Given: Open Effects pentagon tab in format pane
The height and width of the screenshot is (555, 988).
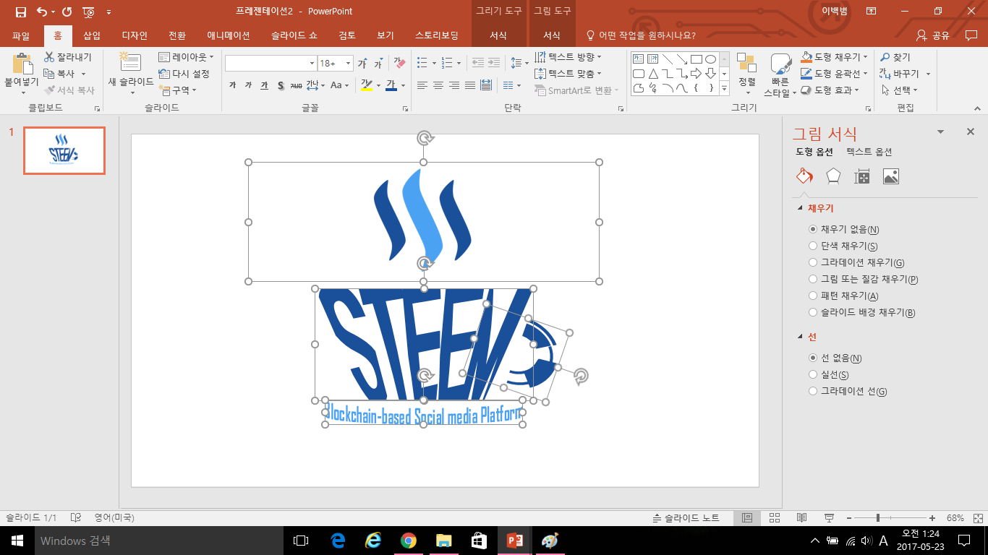Looking at the screenshot, I should coord(833,176).
